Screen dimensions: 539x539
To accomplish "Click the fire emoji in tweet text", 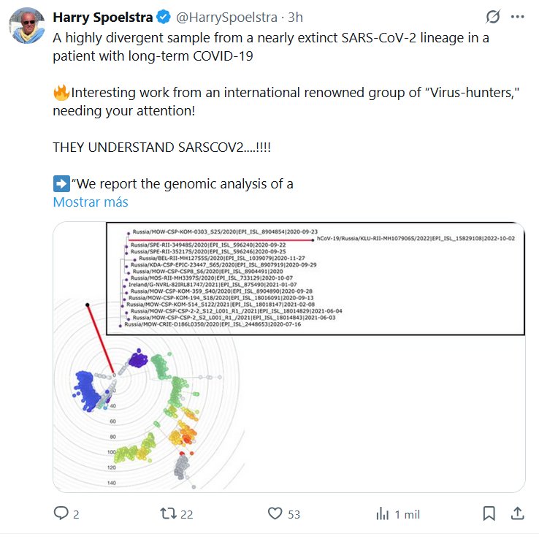I will click(61, 93).
